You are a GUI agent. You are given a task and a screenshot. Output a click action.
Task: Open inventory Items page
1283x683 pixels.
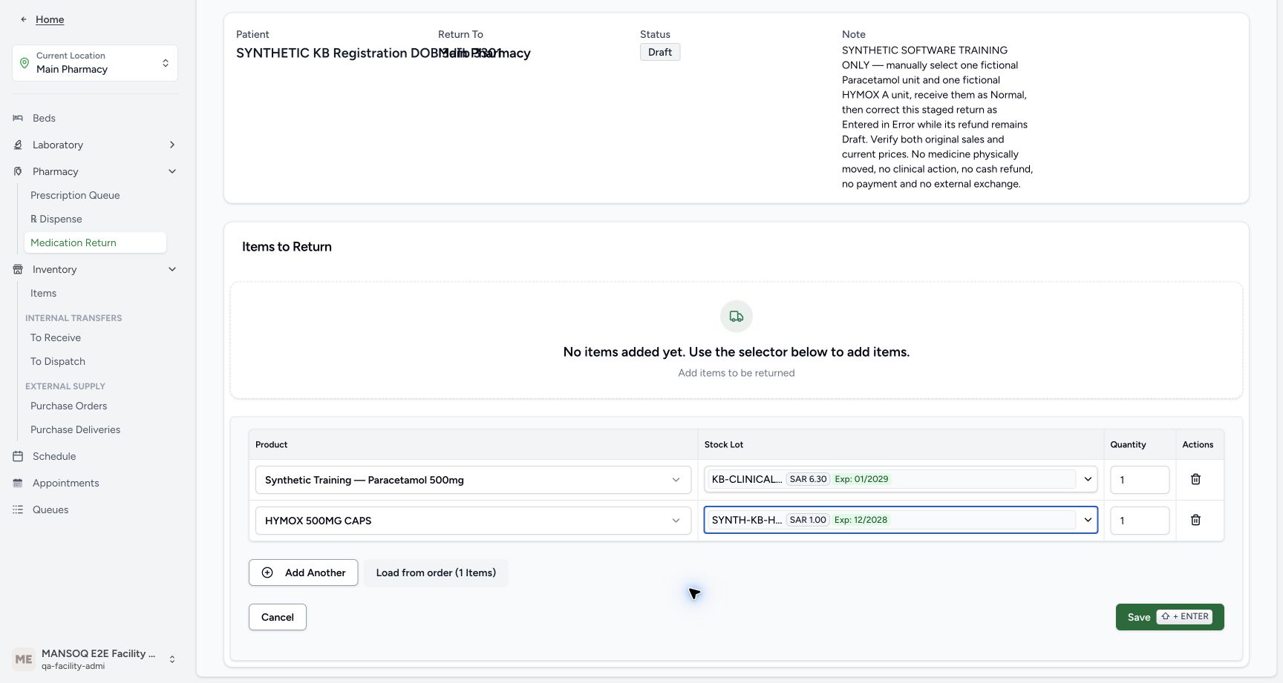43,293
